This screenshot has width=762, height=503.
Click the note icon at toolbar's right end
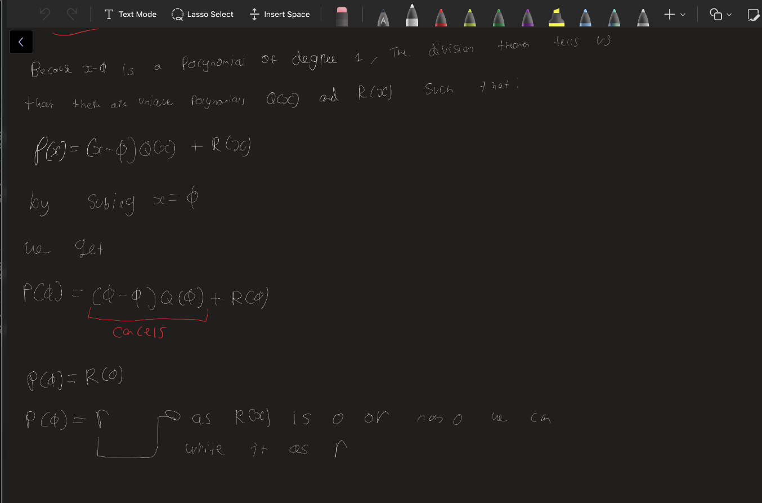pos(752,15)
